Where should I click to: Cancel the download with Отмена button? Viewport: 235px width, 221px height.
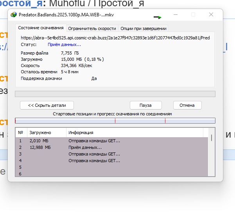coord(187,105)
